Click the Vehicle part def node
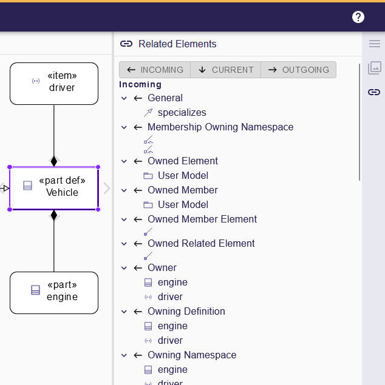This screenshot has width=385, height=385. [x=54, y=187]
